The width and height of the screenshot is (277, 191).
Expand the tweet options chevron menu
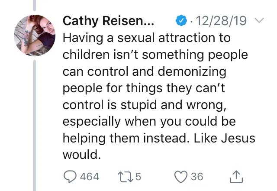pyautogui.click(x=260, y=20)
